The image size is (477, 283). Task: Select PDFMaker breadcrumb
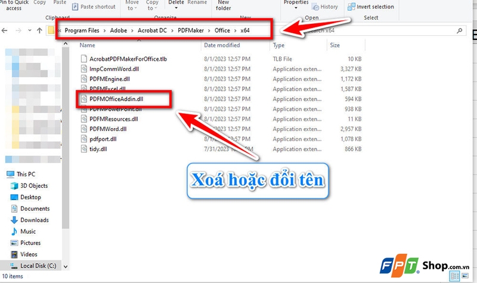(x=191, y=30)
